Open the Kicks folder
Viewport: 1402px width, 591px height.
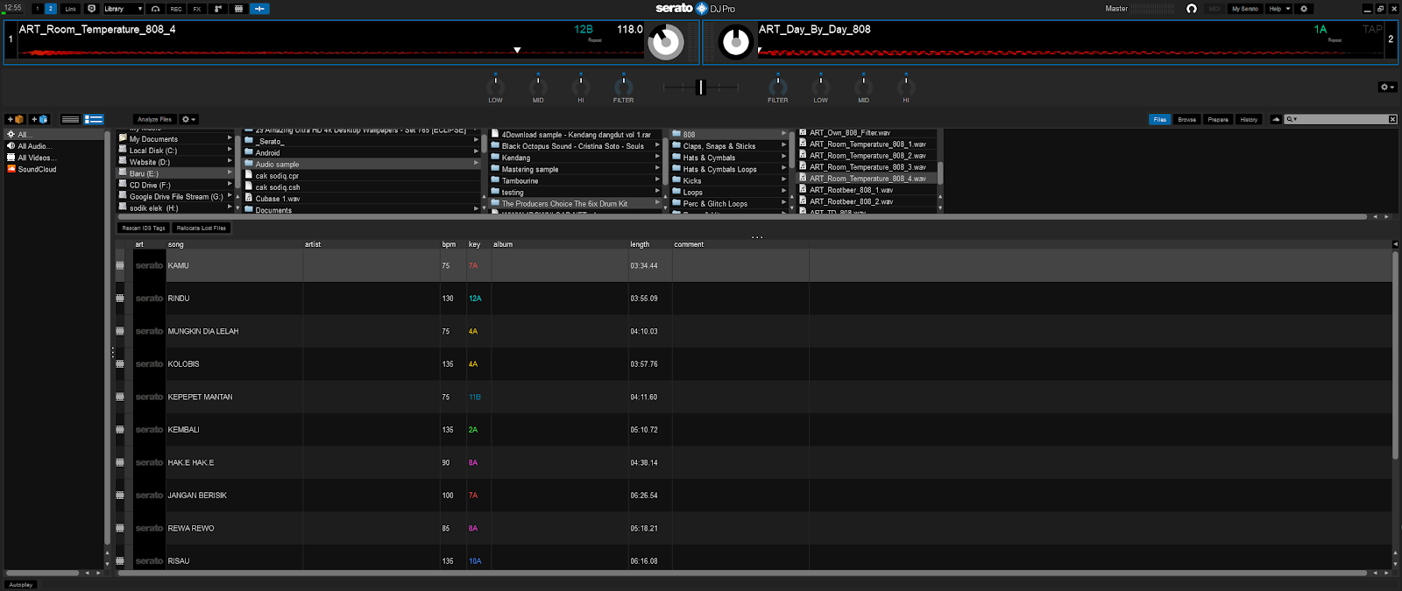(729, 181)
